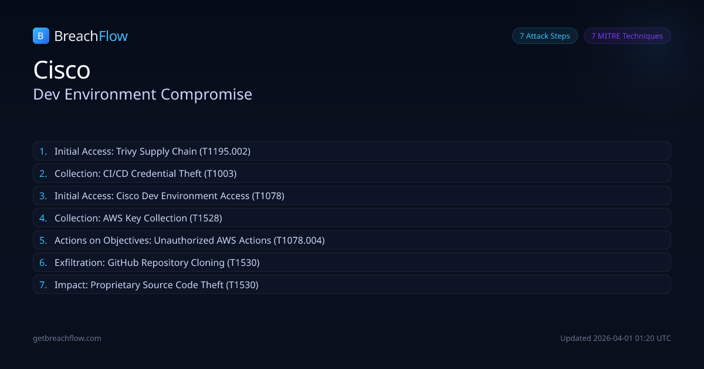Image resolution: width=704 pixels, height=369 pixels.
Task: Click the Dev Environment Compromise subtitle
Action: click(x=143, y=94)
